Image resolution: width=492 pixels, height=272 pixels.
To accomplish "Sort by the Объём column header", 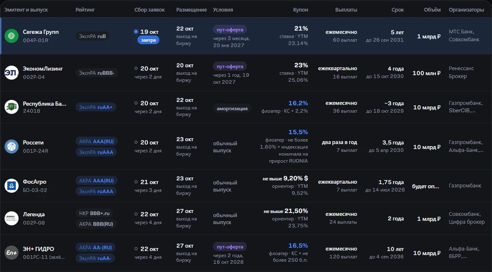I will click(432, 10).
